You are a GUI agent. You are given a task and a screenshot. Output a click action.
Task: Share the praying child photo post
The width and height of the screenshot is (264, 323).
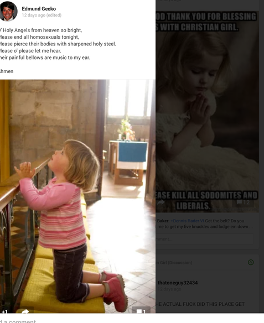25,311
